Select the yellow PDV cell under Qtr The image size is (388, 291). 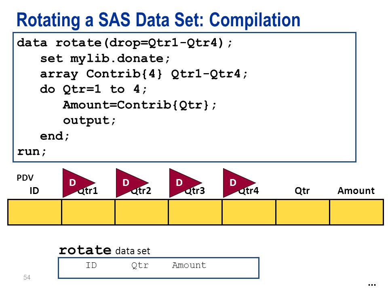click(x=303, y=212)
